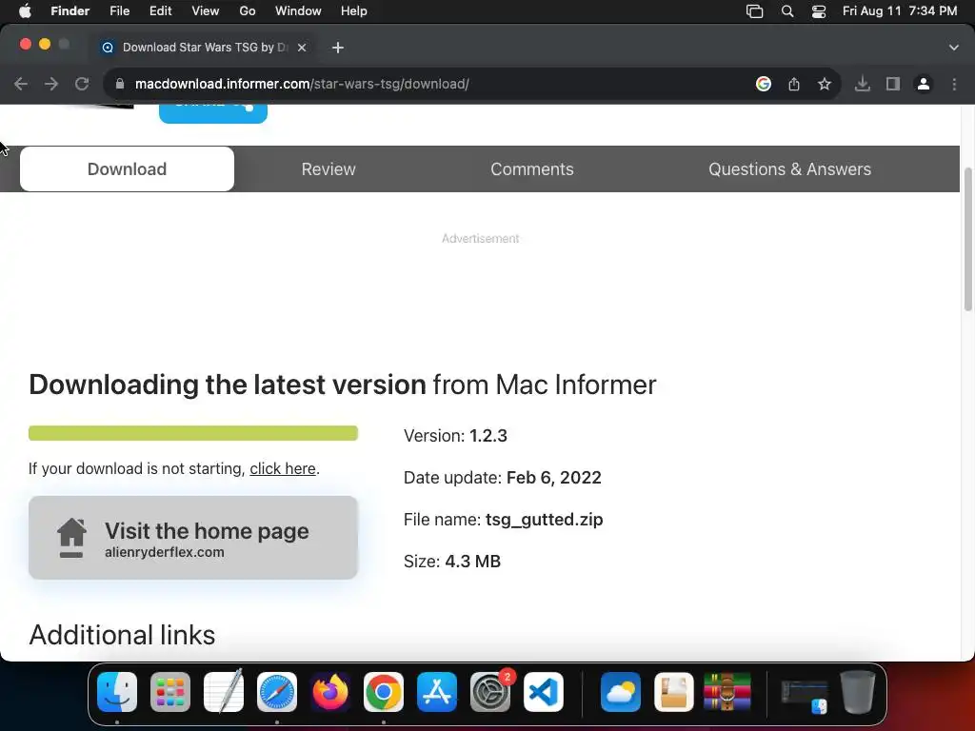Open Chrome downloads tray icon
Image resolution: width=975 pixels, height=731 pixels.
tap(862, 84)
